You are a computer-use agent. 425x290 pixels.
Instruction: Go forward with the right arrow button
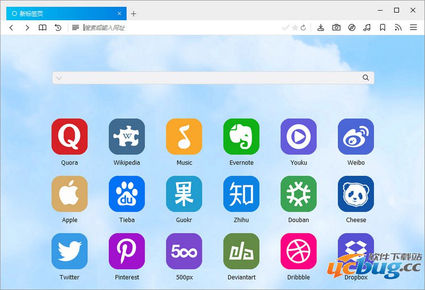pos(27,27)
